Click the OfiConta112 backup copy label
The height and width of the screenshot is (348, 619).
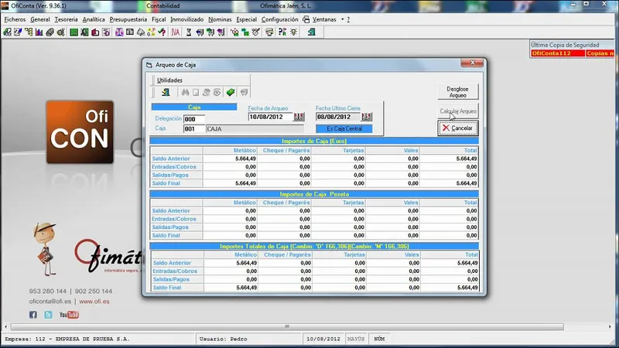click(x=557, y=53)
